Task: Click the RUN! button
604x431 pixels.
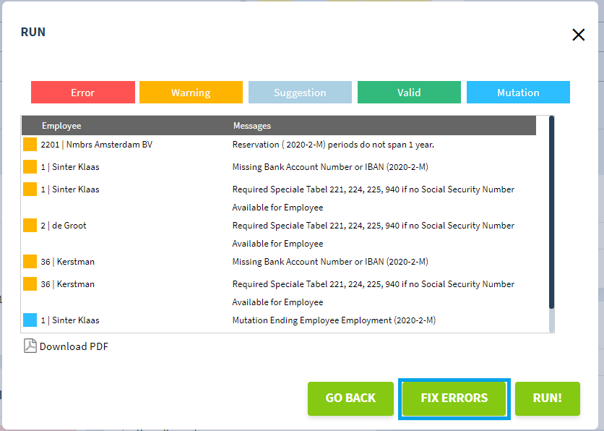Action: (548, 398)
